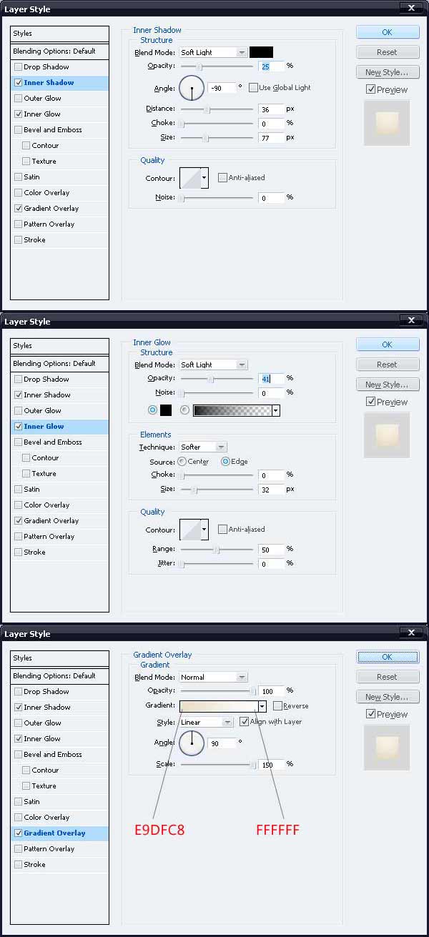
Task: Enable Outer Glow in the Inner Glow dialog
Action: coord(18,411)
